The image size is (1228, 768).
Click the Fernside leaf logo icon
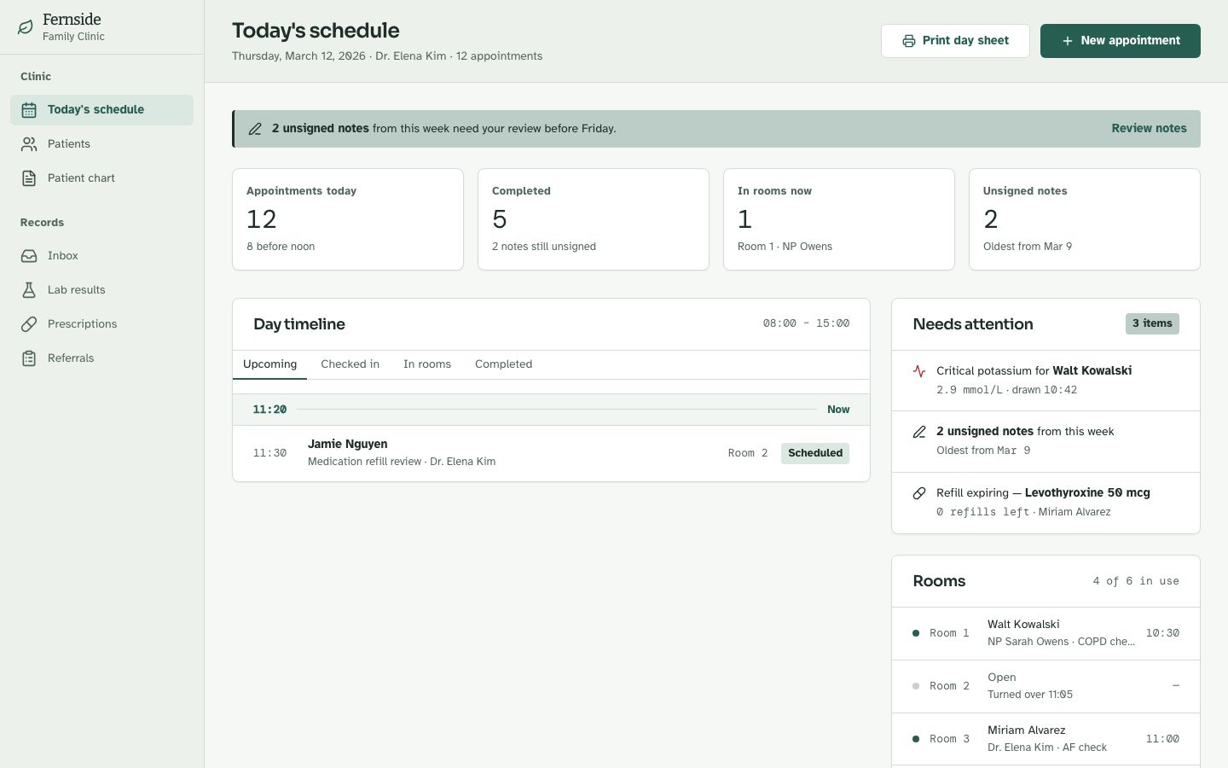click(x=26, y=27)
